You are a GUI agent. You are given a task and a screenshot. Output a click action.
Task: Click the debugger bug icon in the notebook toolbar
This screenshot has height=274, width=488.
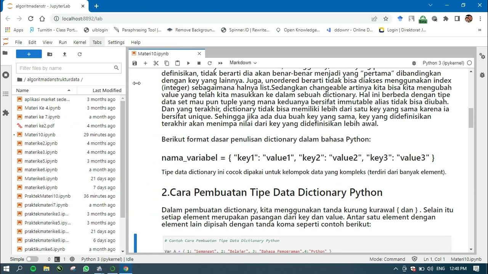pos(414,63)
